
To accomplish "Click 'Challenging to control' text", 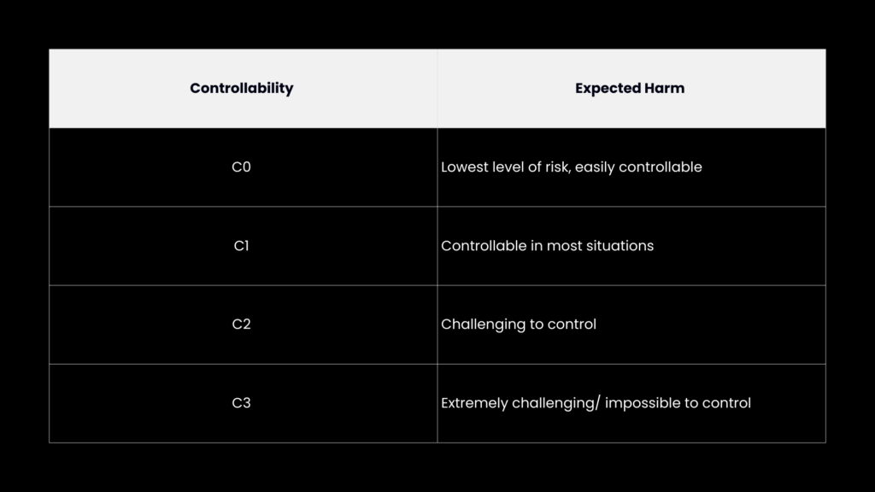I will tap(519, 324).
